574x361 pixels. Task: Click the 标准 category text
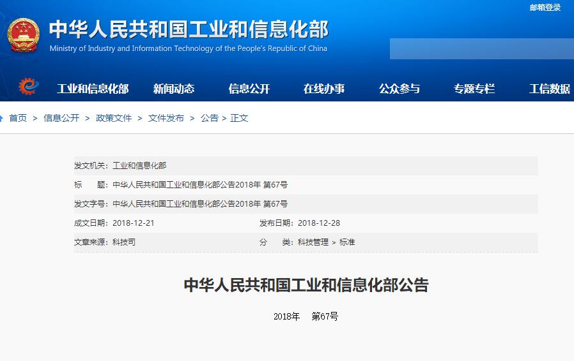(347, 242)
